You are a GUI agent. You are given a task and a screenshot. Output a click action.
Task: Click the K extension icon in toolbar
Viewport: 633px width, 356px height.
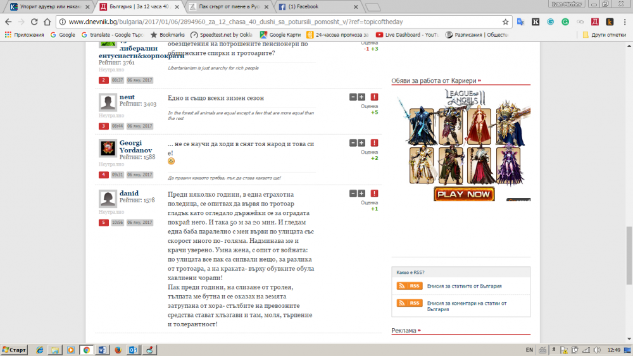(x=536, y=21)
